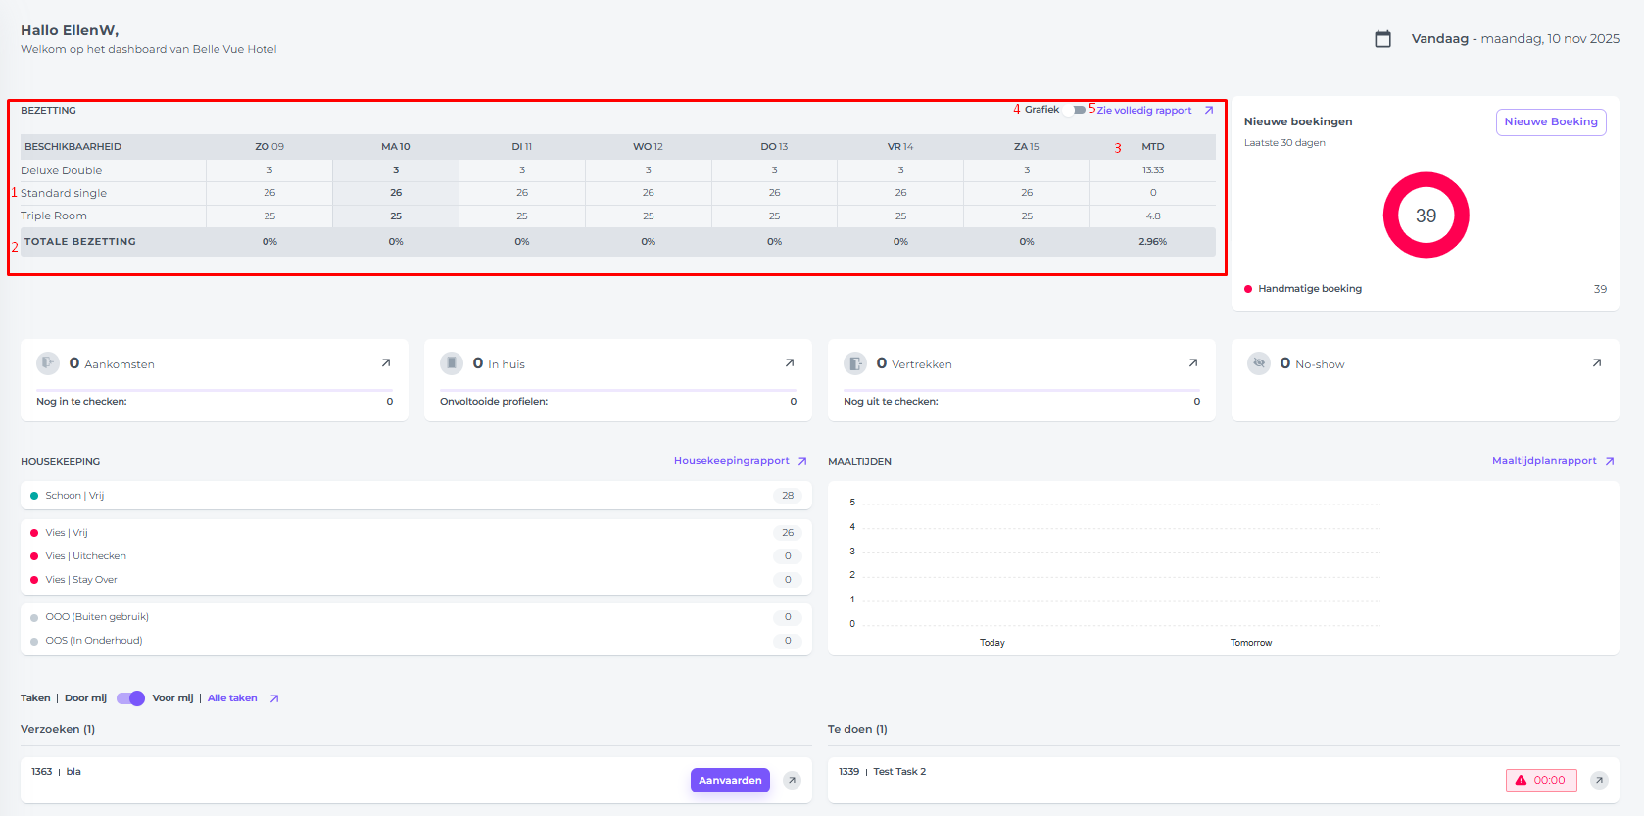
Task: Select the MTD column header
Action: pyautogui.click(x=1152, y=147)
